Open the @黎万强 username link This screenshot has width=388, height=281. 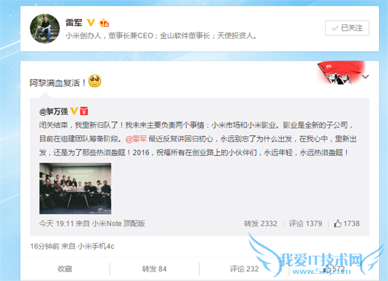tap(54, 112)
